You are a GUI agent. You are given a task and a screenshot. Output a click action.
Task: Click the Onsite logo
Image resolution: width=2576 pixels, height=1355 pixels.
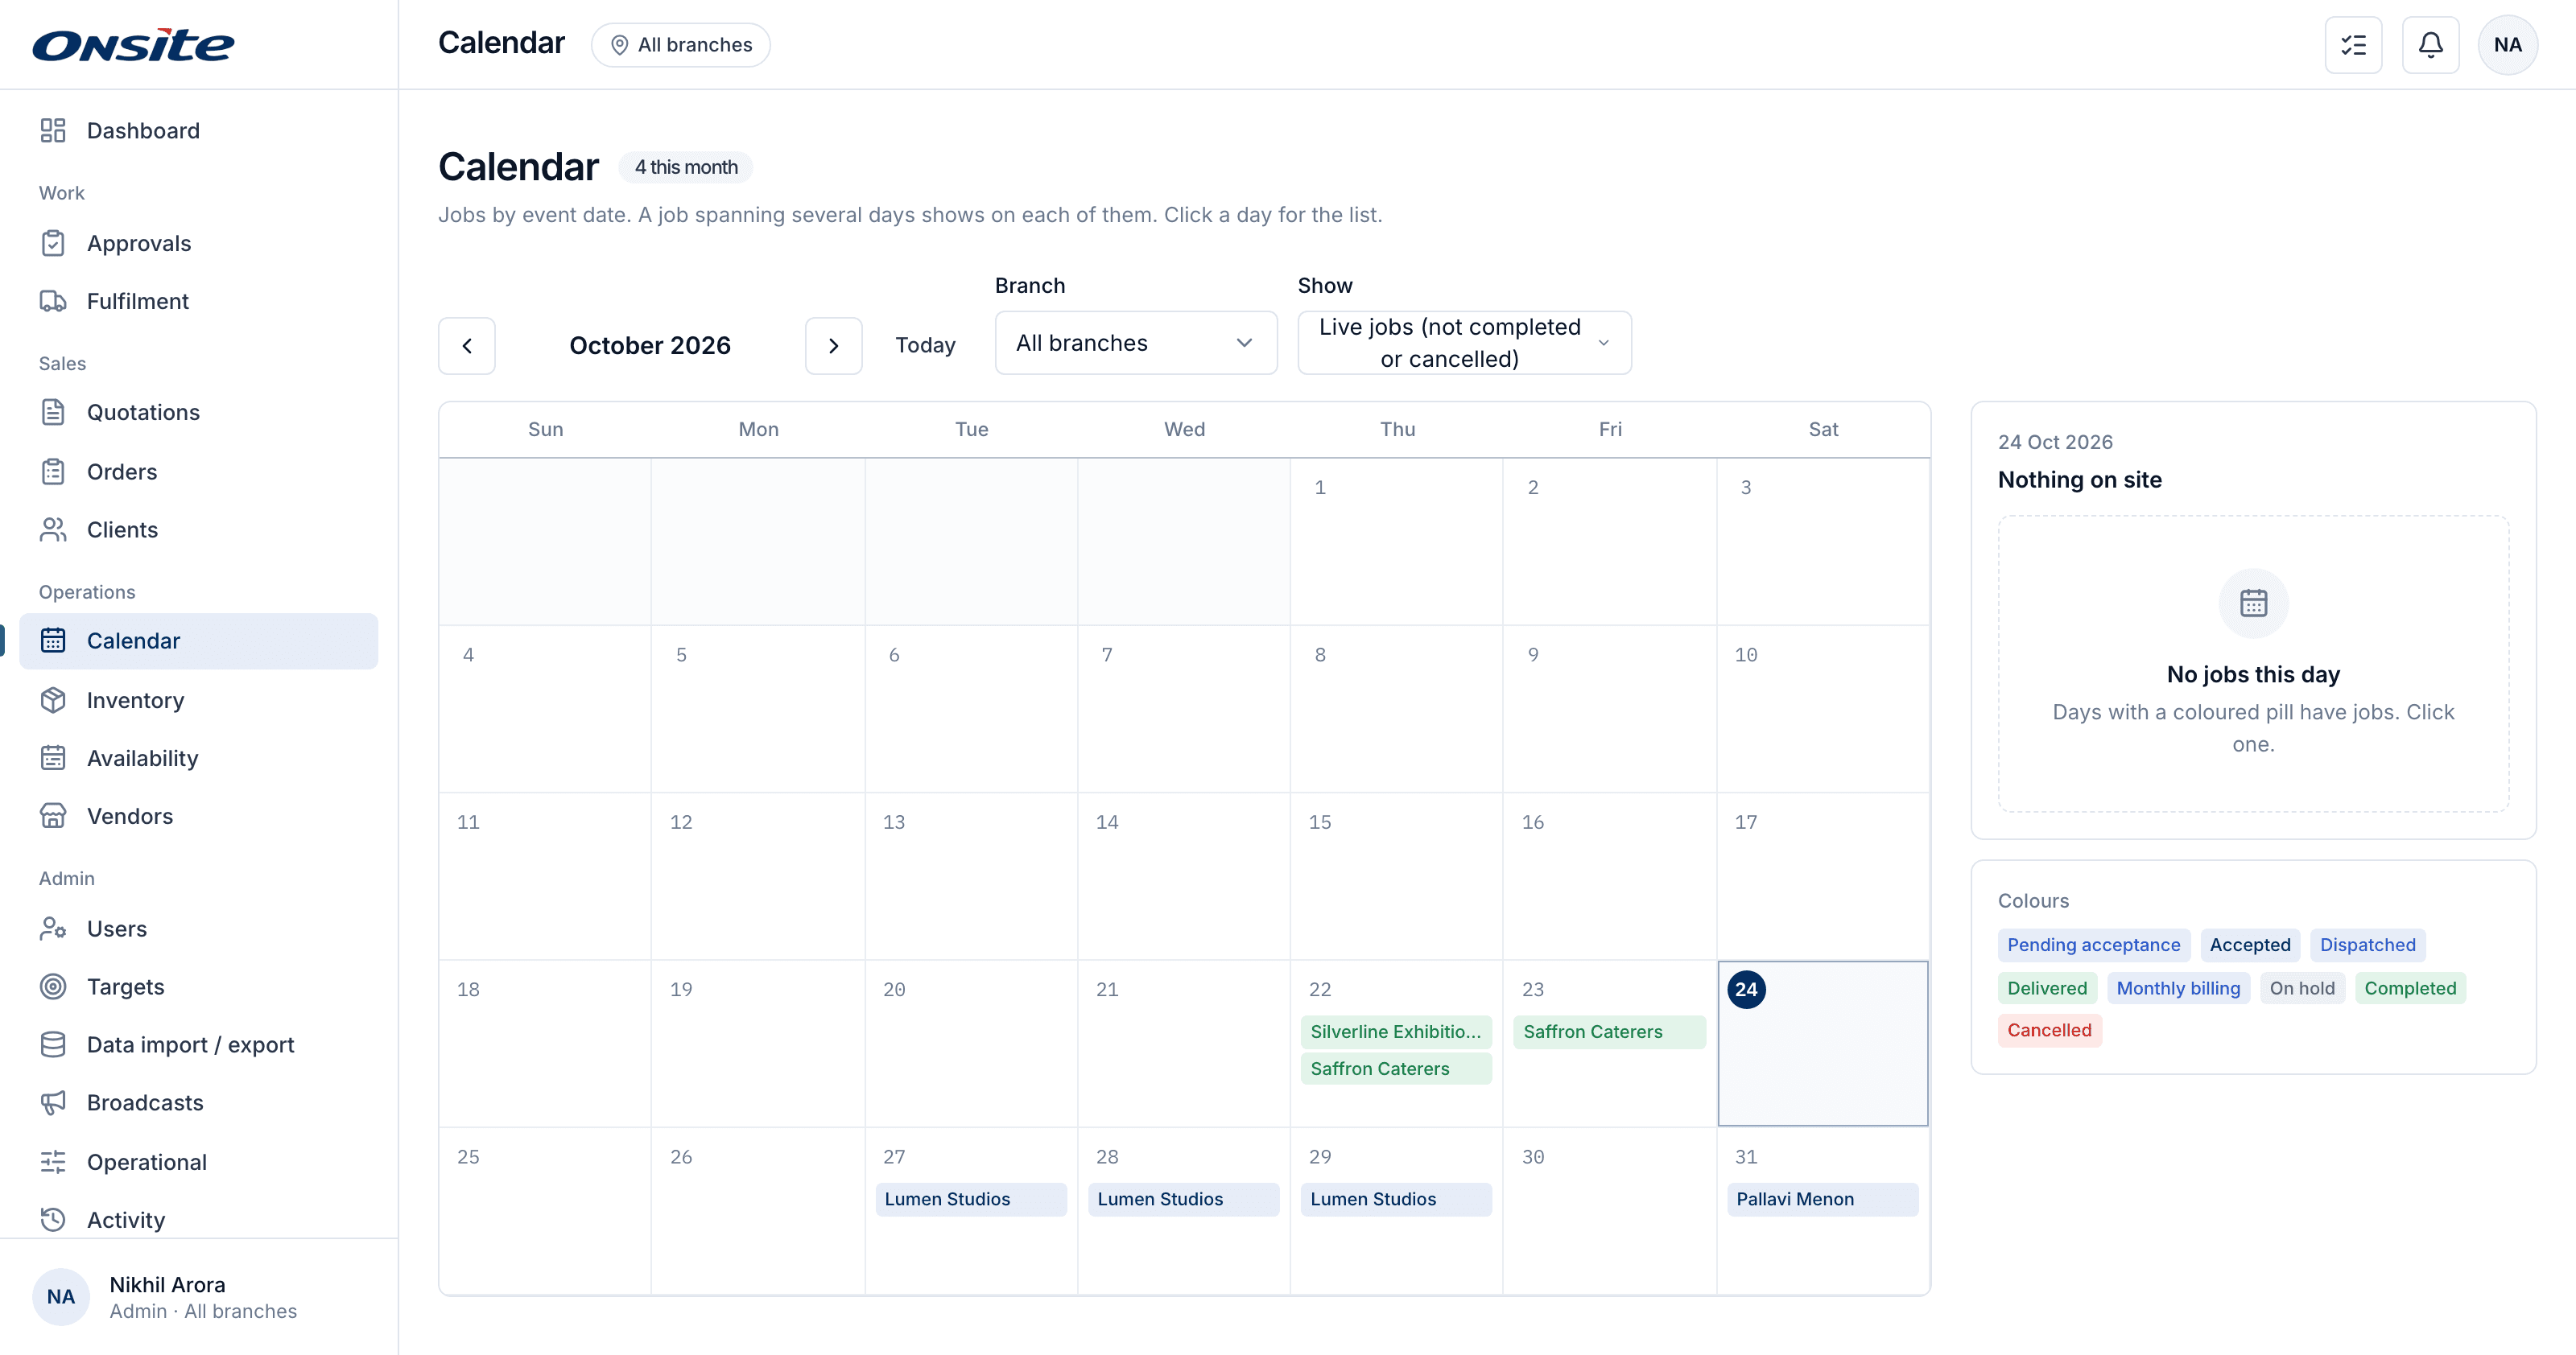(134, 45)
